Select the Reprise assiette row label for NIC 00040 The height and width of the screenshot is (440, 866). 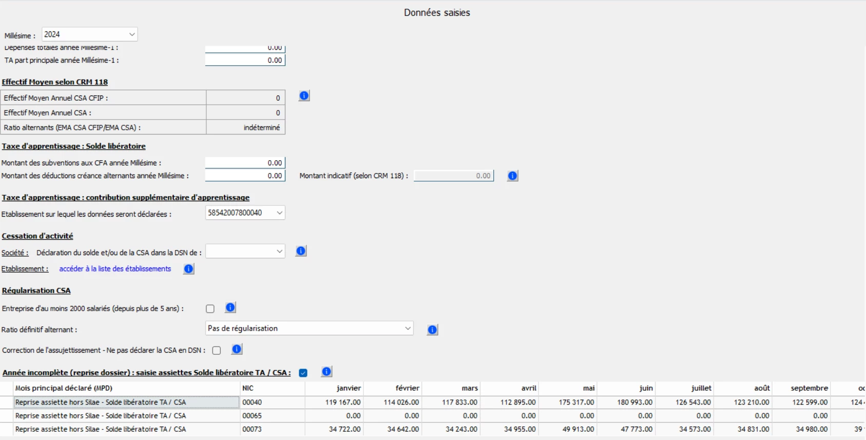(x=127, y=402)
